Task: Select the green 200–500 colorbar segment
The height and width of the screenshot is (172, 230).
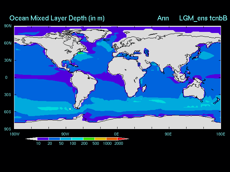Action: point(88,139)
